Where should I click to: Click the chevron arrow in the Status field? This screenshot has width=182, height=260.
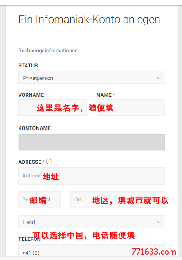click(159, 78)
